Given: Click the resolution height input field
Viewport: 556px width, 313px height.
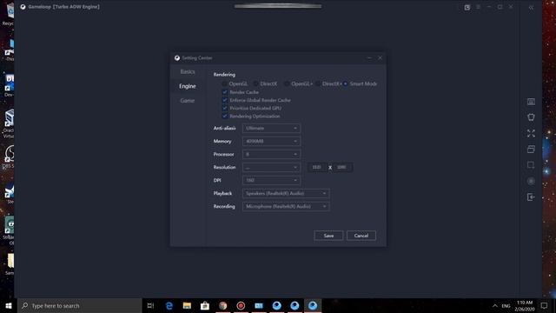Looking at the screenshot, I should tap(342, 167).
